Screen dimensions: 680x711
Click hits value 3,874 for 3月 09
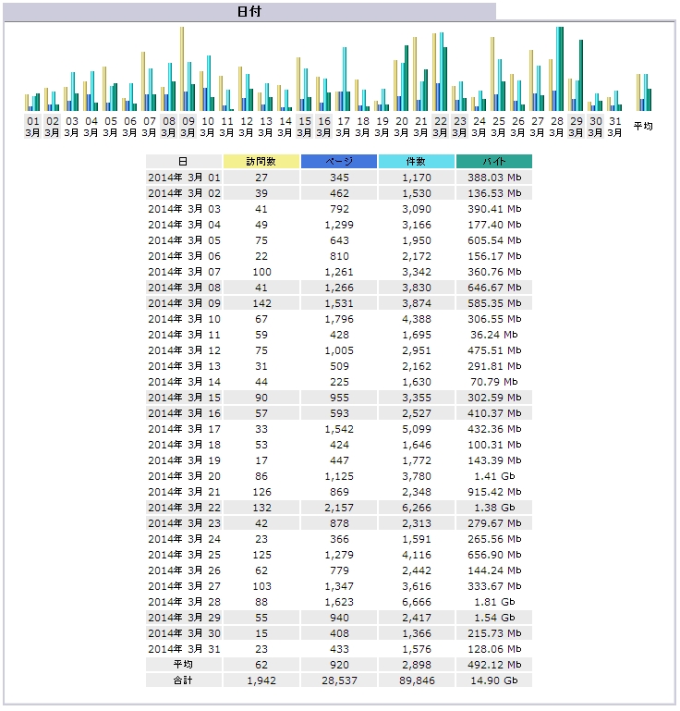click(417, 303)
